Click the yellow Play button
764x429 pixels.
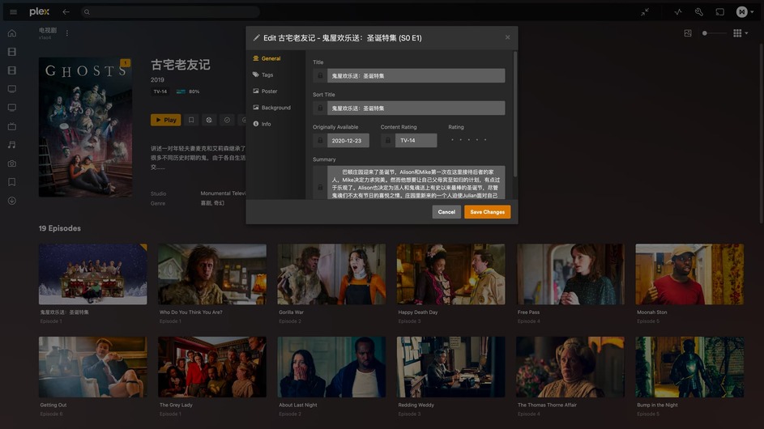[165, 120]
